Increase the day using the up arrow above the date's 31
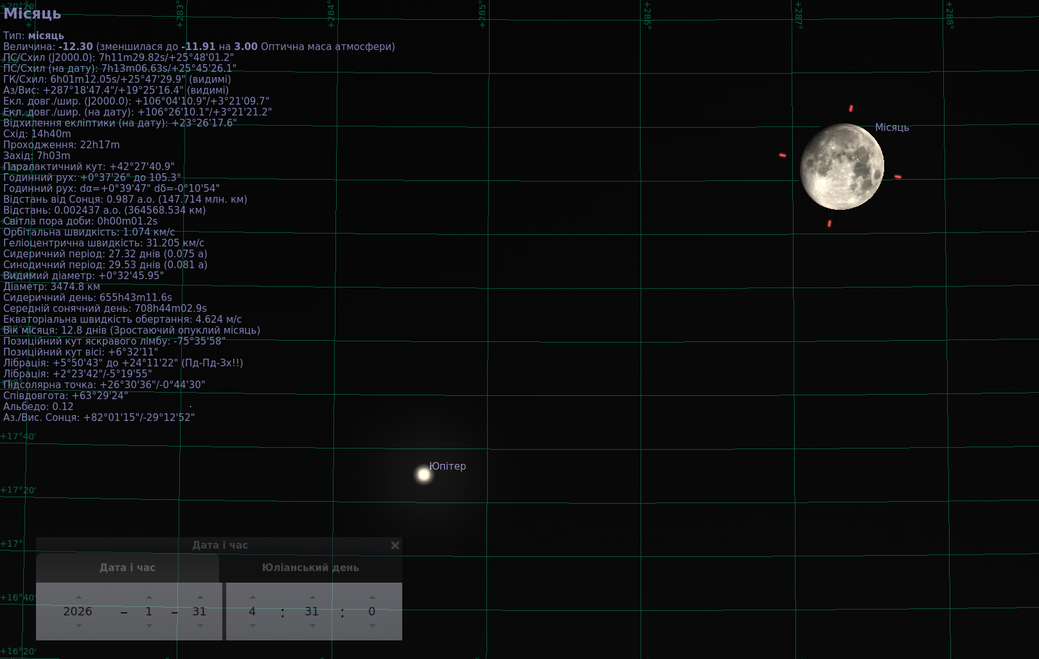 point(200,597)
